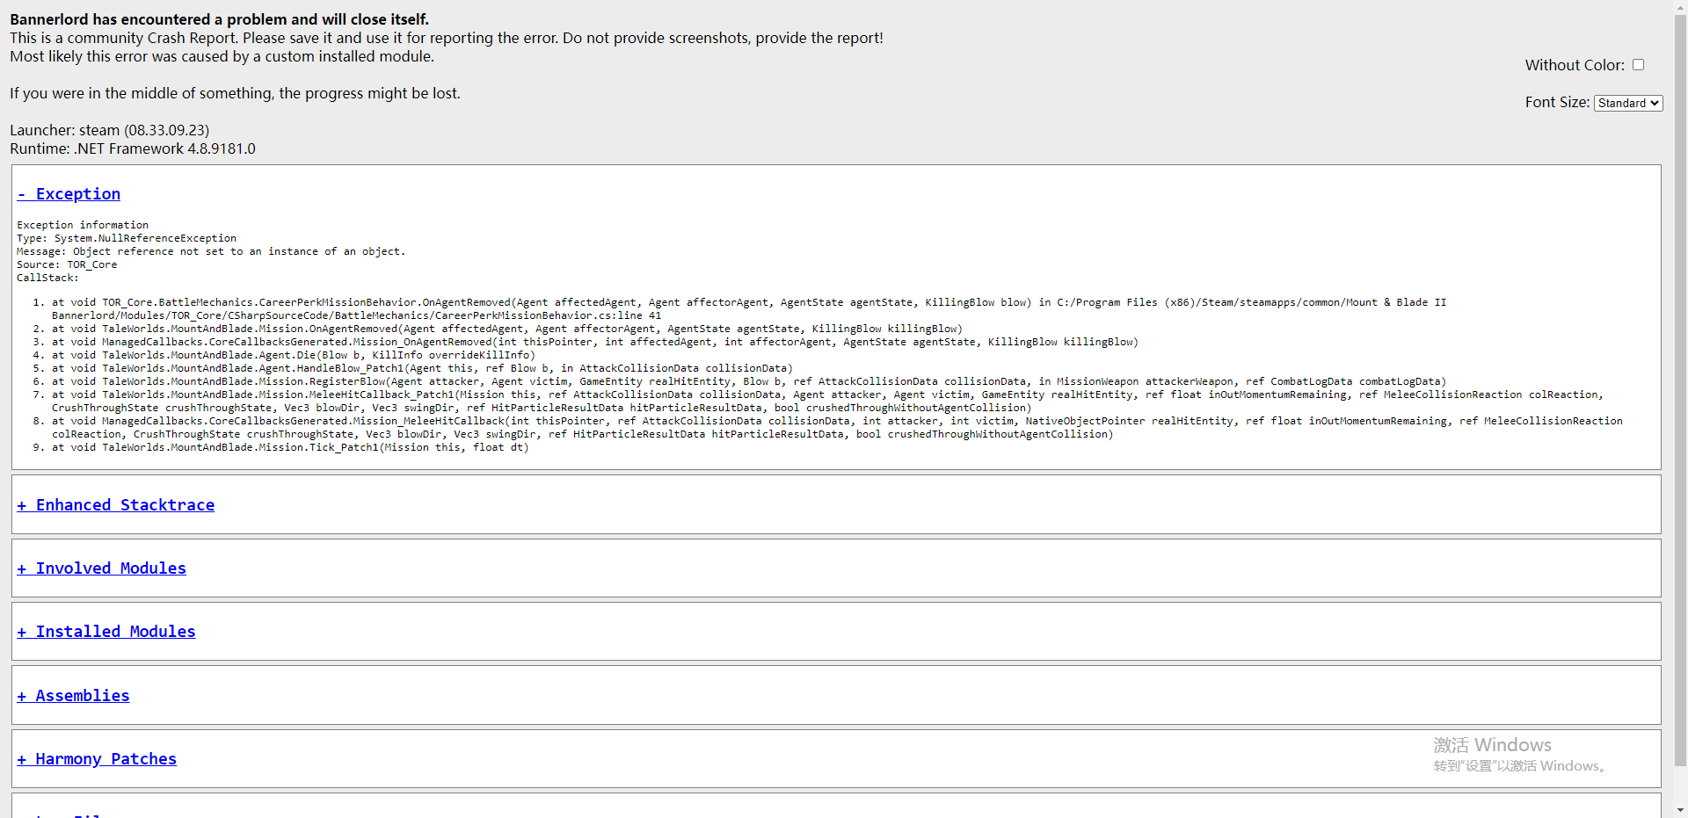Expand the Harmony Patches section

97,759
